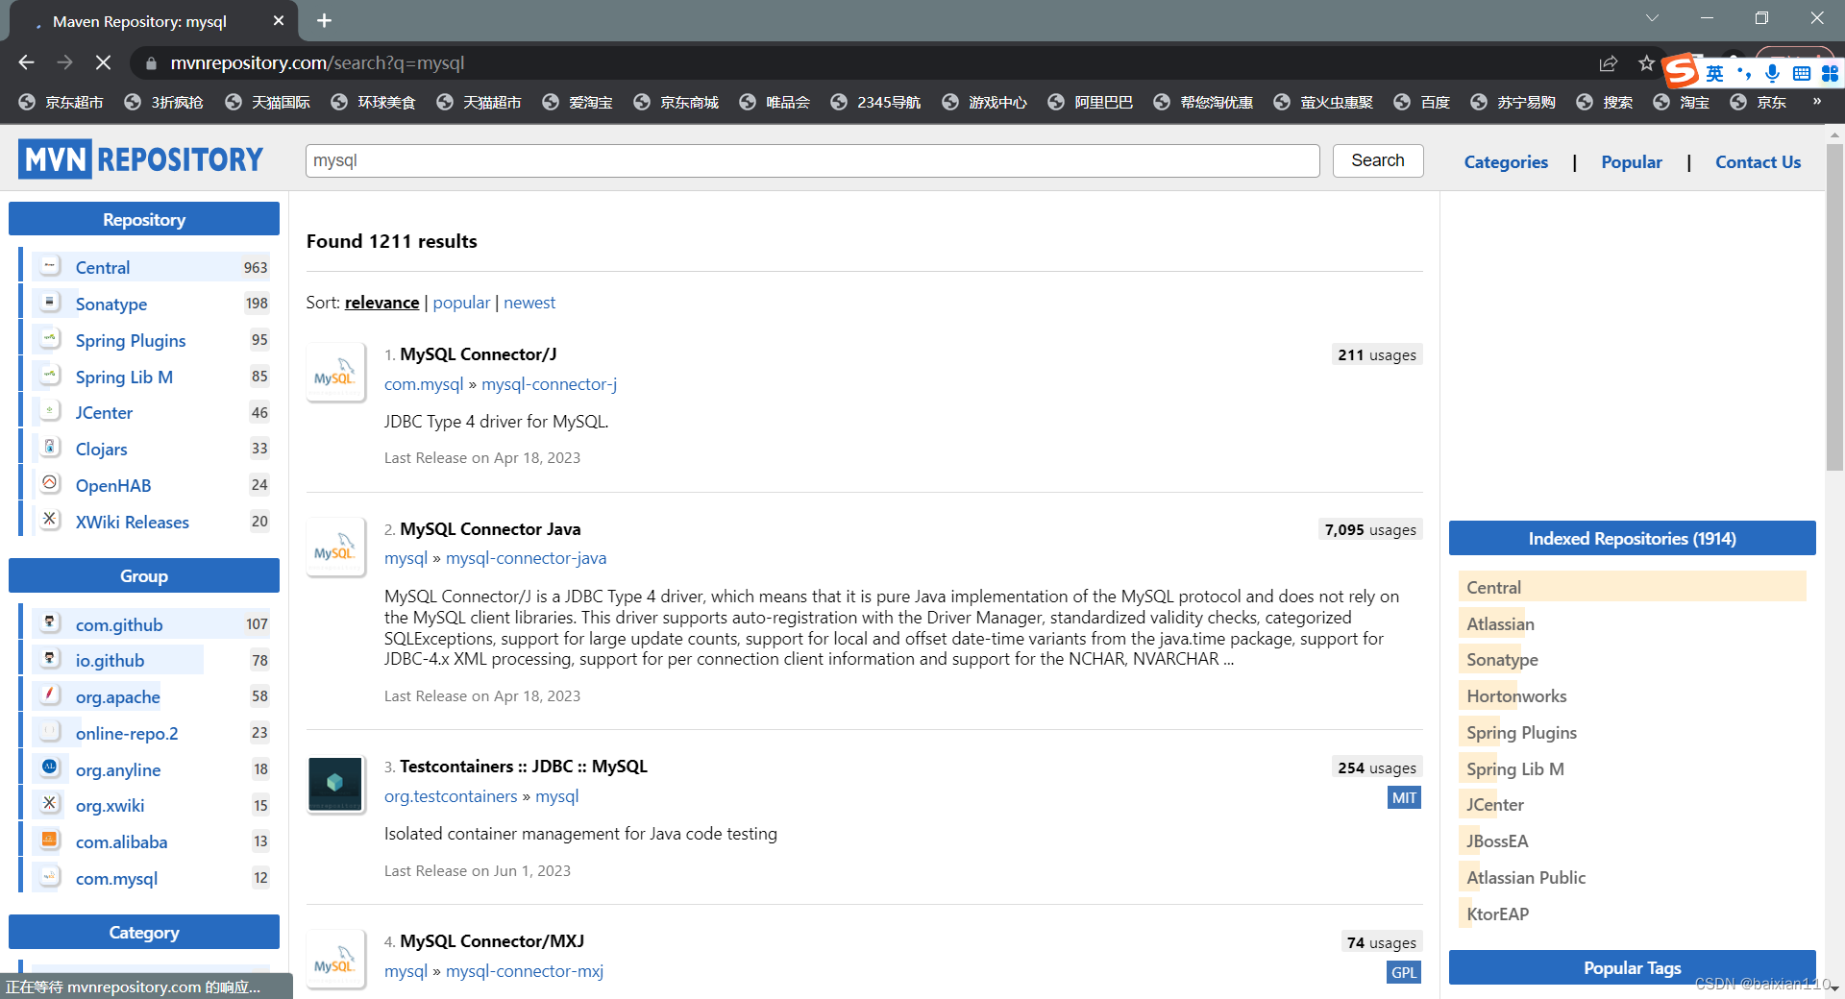Click the OpenHAB icon in sidebar
Image resolution: width=1845 pixels, height=999 pixels.
point(50,484)
